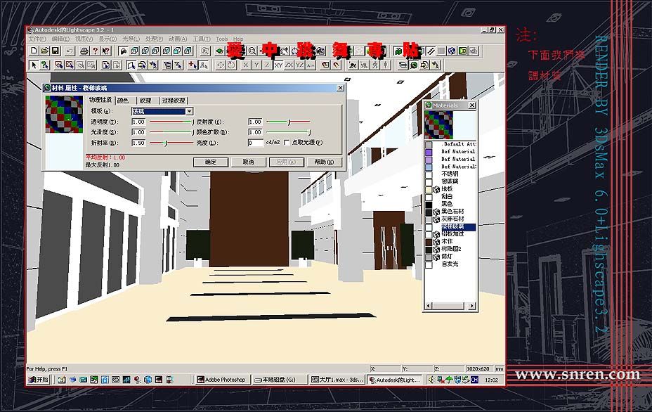Click the magnet icon in second toolbar
This screenshot has width=652, height=412.
point(337,65)
